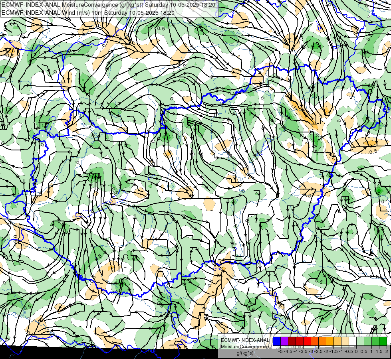Click the legend tick label -3.5
This screenshot has width=391, height=359.
pos(303,351)
